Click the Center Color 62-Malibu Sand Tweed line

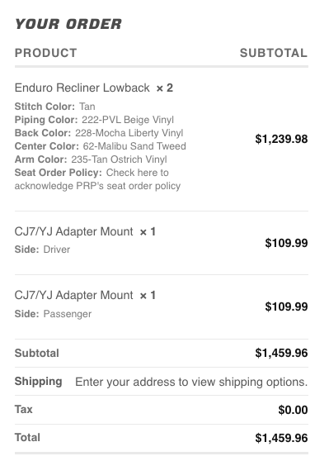pyautogui.click(x=101, y=146)
